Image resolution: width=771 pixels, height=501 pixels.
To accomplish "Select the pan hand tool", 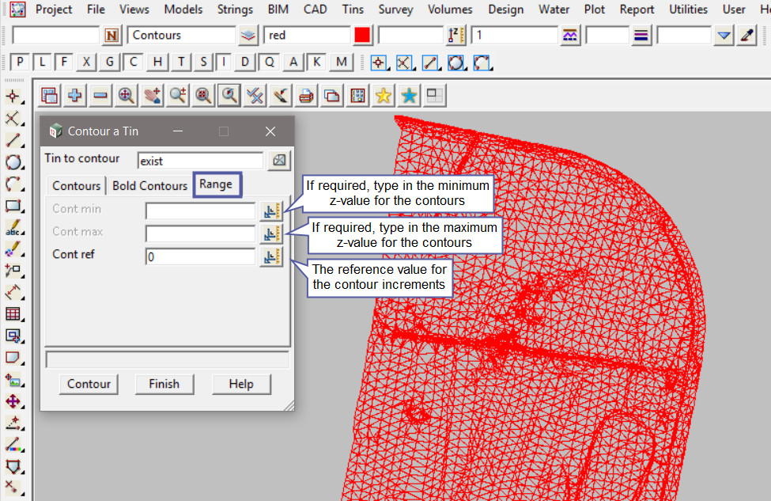I will [x=152, y=96].
